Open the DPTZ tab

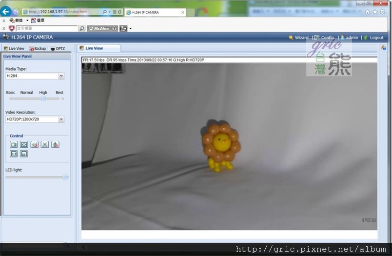point(58,48)
